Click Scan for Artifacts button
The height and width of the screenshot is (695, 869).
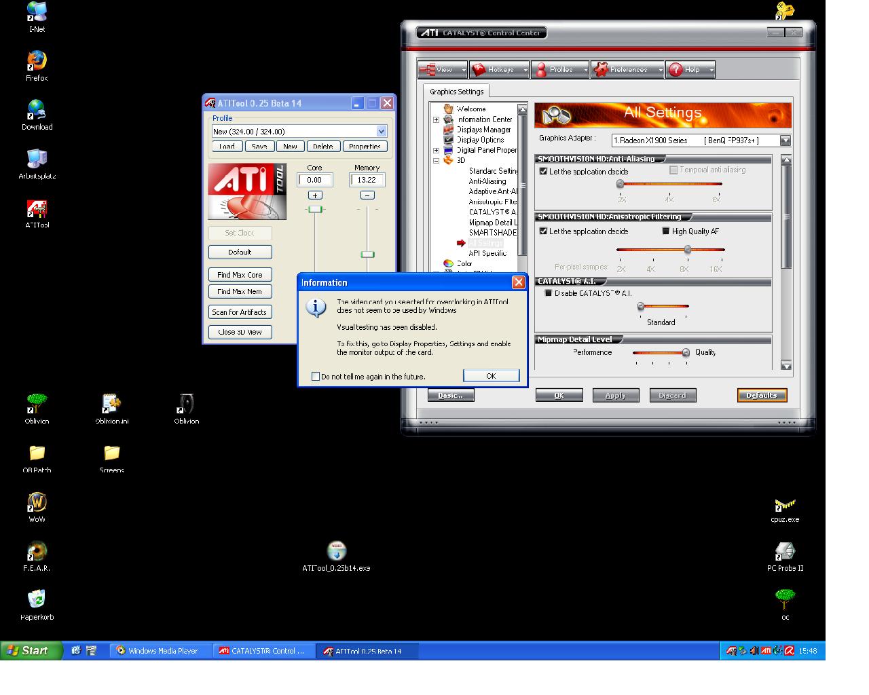point(240,312)
